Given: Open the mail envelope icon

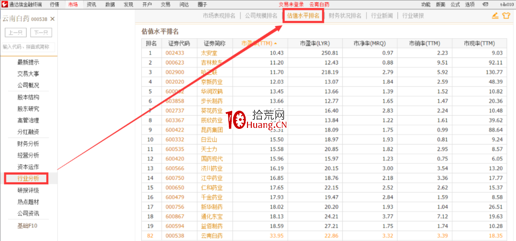Looking at the screenshot, I should pos(485,5).
